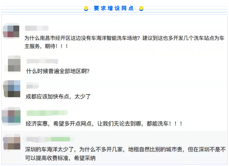Click the yellow dot left of 要求增设网点
Viewport: 229px width, 166px height.
86,9
